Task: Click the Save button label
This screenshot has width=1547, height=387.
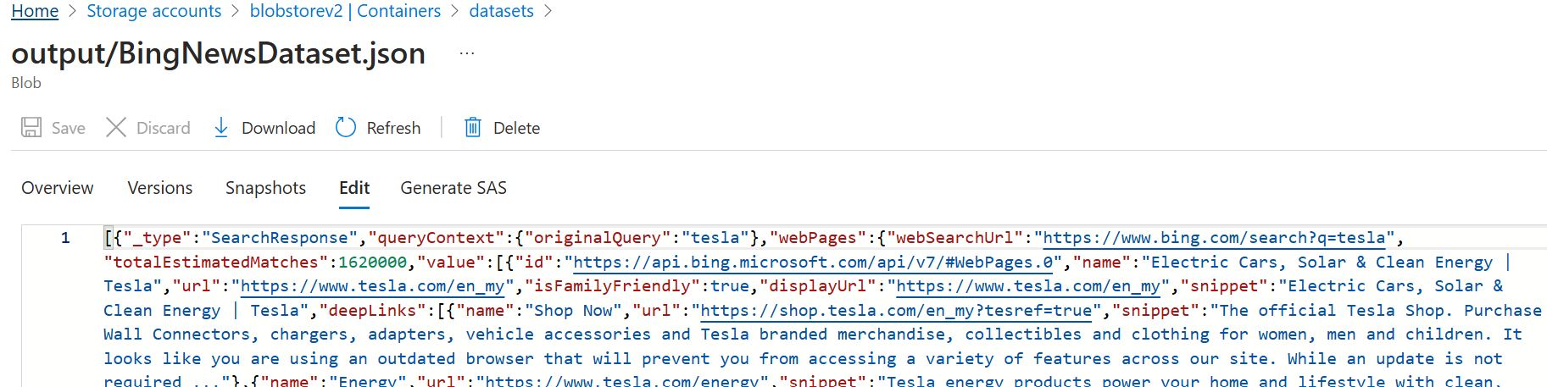Action: (69, 128)
